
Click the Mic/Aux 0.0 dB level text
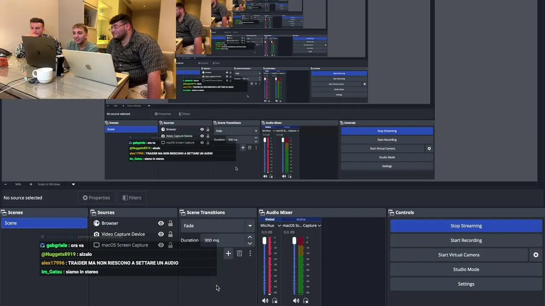[267, 232]
